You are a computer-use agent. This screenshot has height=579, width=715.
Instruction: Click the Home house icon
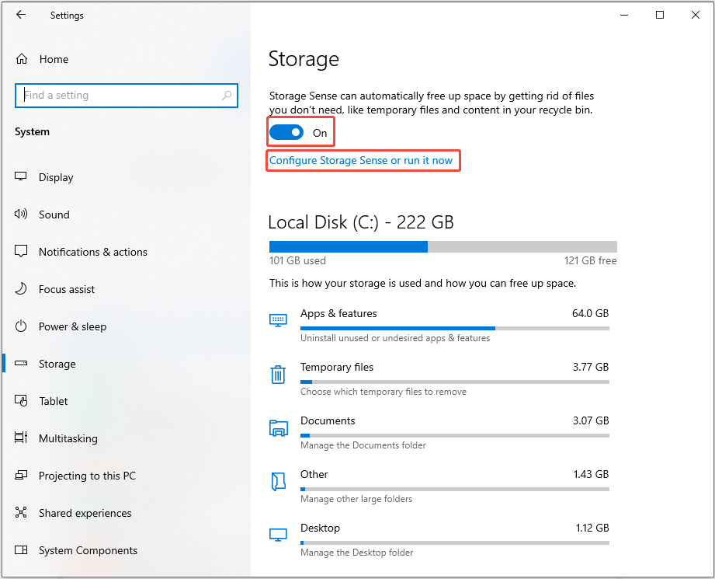click(x=22, y=59)
